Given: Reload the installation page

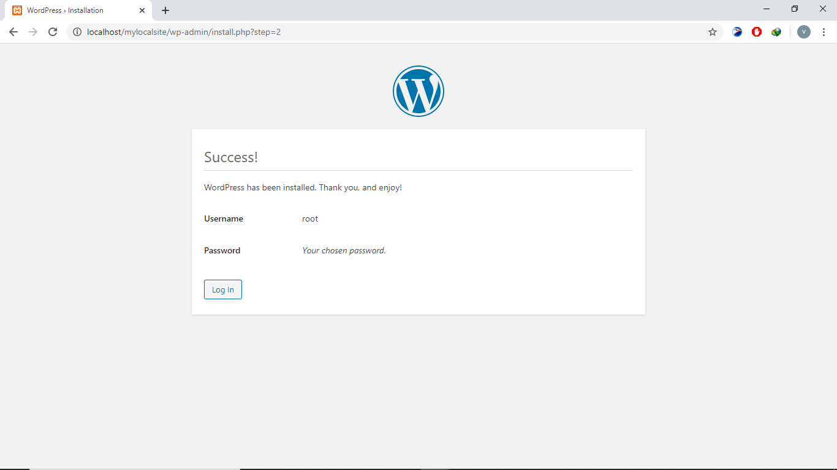Looking at the screenshot, I should pos(53,32).
